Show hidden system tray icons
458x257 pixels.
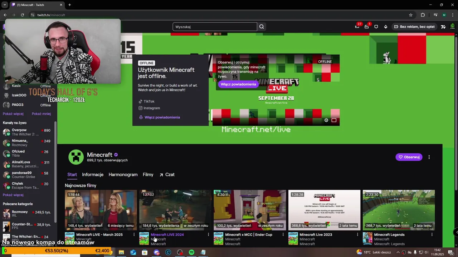point(398,252)
